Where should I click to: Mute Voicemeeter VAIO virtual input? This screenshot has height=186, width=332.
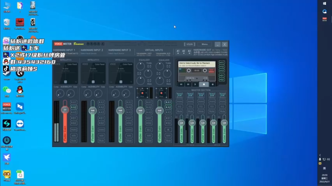pos(149,141)
